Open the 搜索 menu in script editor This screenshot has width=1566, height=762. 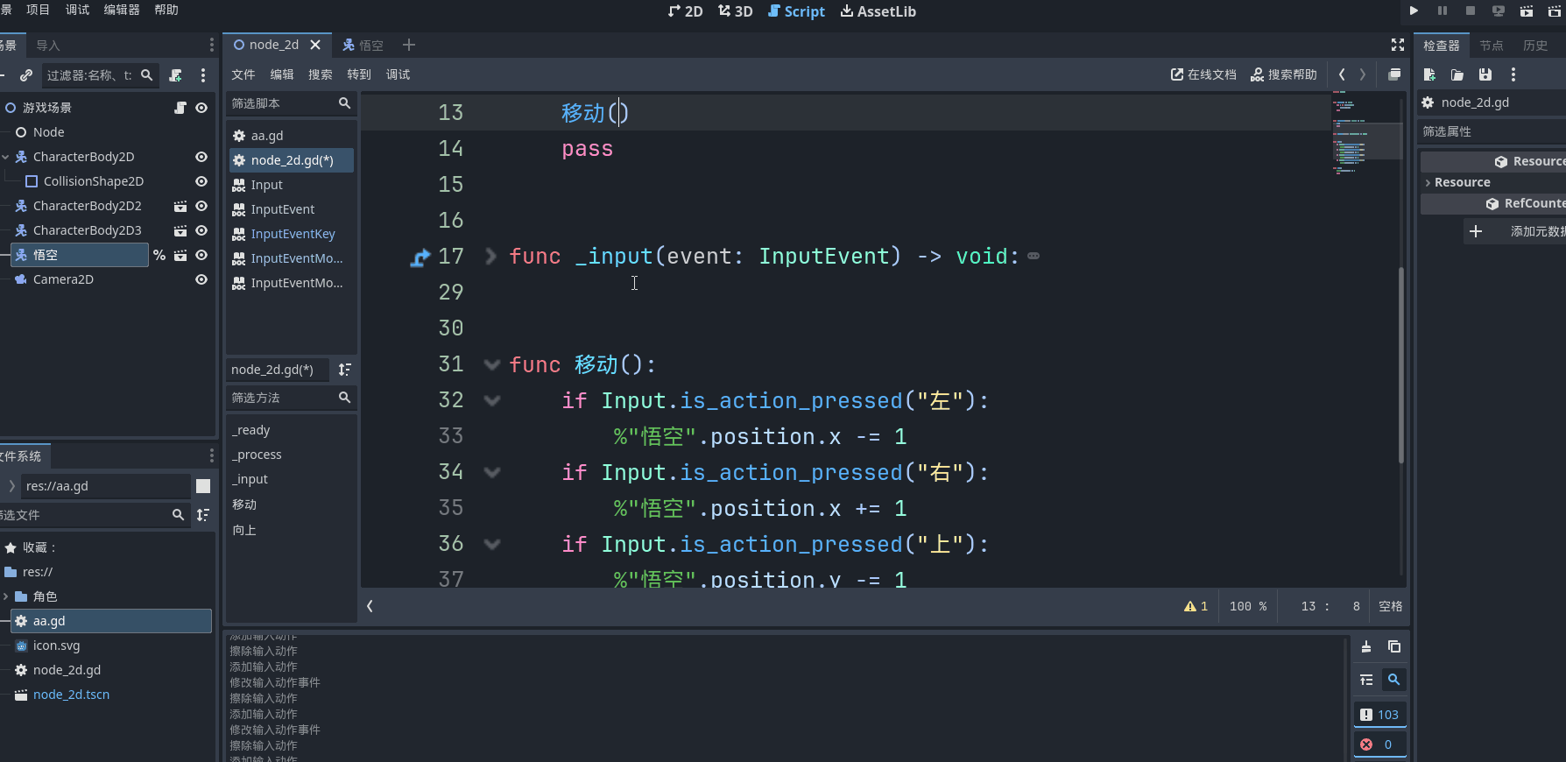tap(320, 74)
